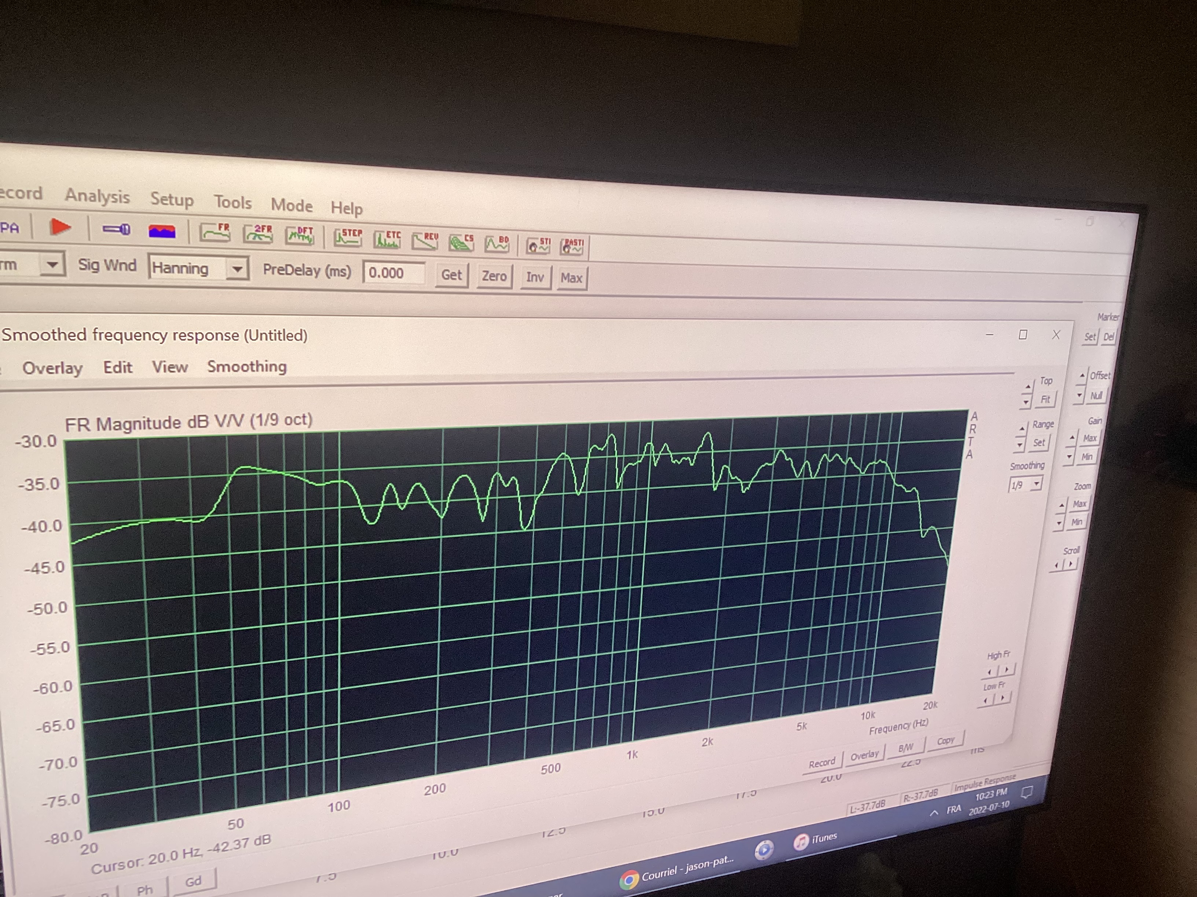Start recording with the red play arrow
The width and height of the screenshot is (1197, 897).
tap(60, 226)
